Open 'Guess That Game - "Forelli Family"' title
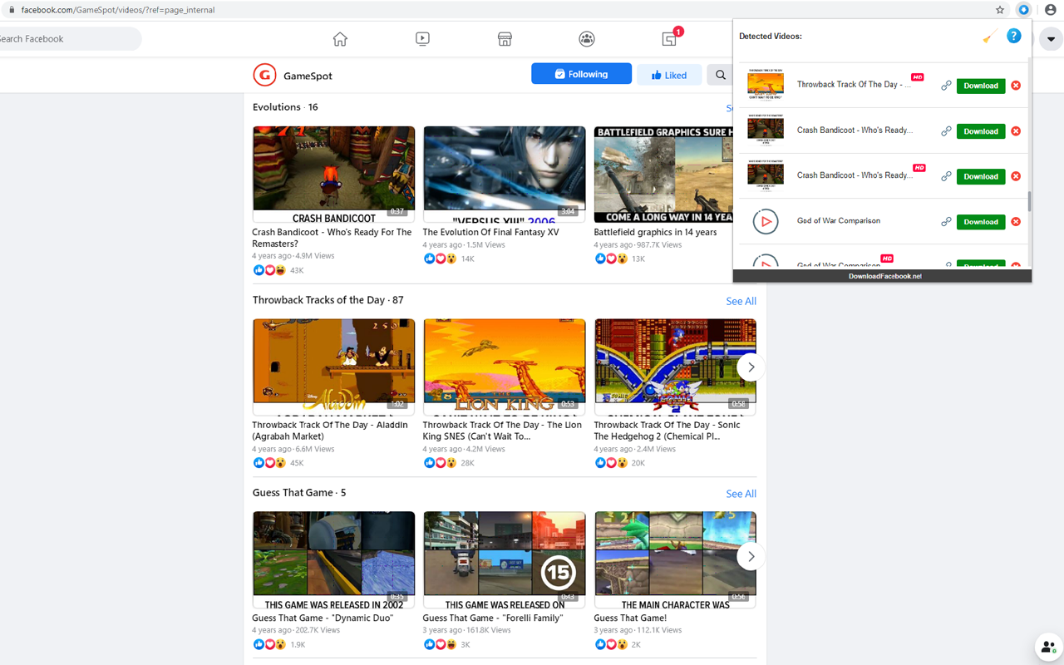This screenshot has width=1064, height=665. pos(494,618)
